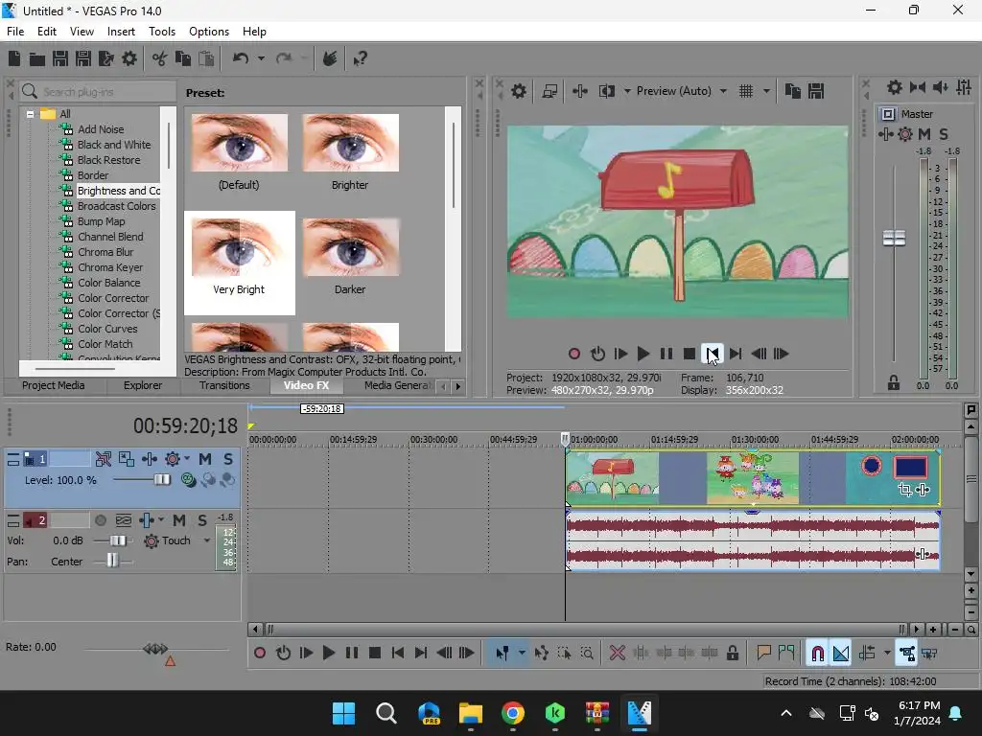Start recording from timeline transport

pos(259,654)
